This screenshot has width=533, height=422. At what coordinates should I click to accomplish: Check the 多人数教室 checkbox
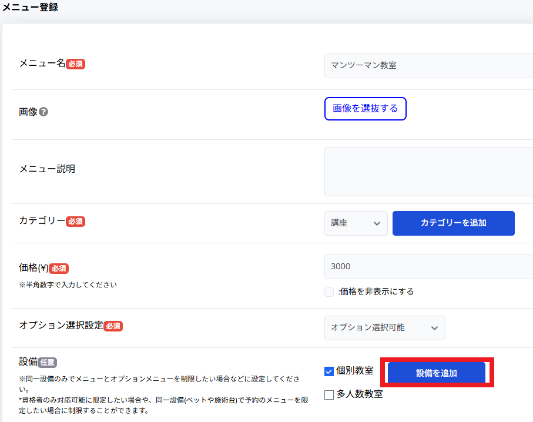click(x=329, y=394)
